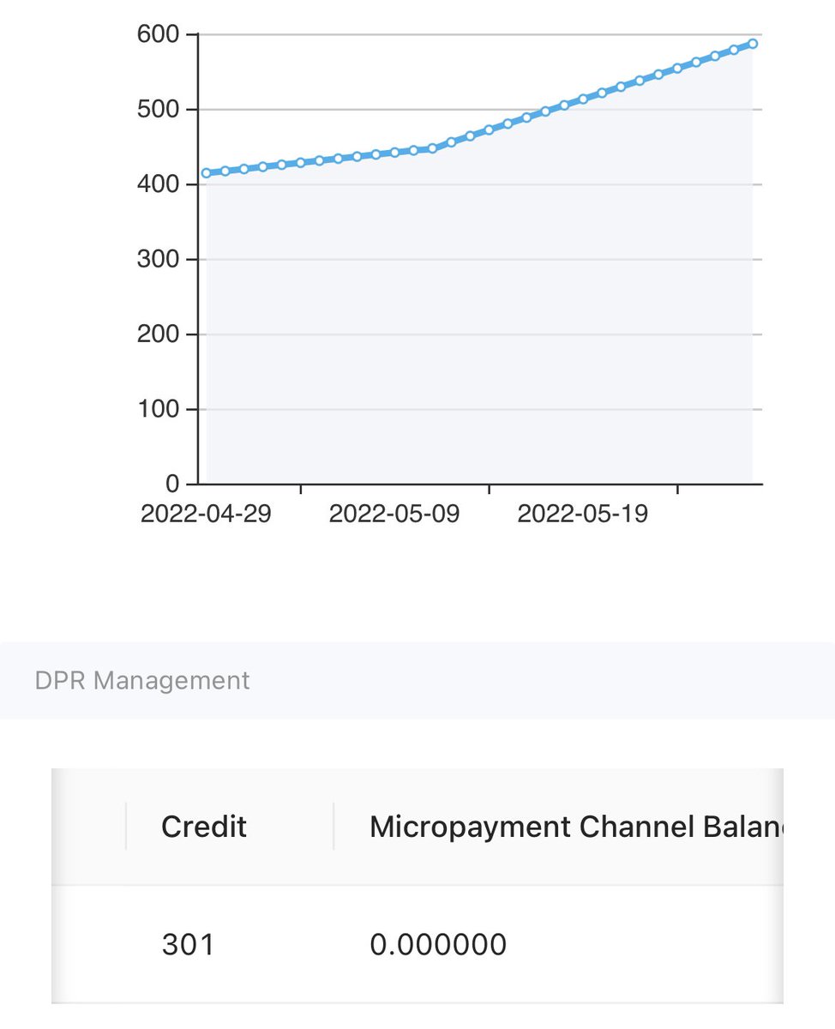Select the 2022-04-29 date axis label
835x1029 pixels.
coord(206,514)
